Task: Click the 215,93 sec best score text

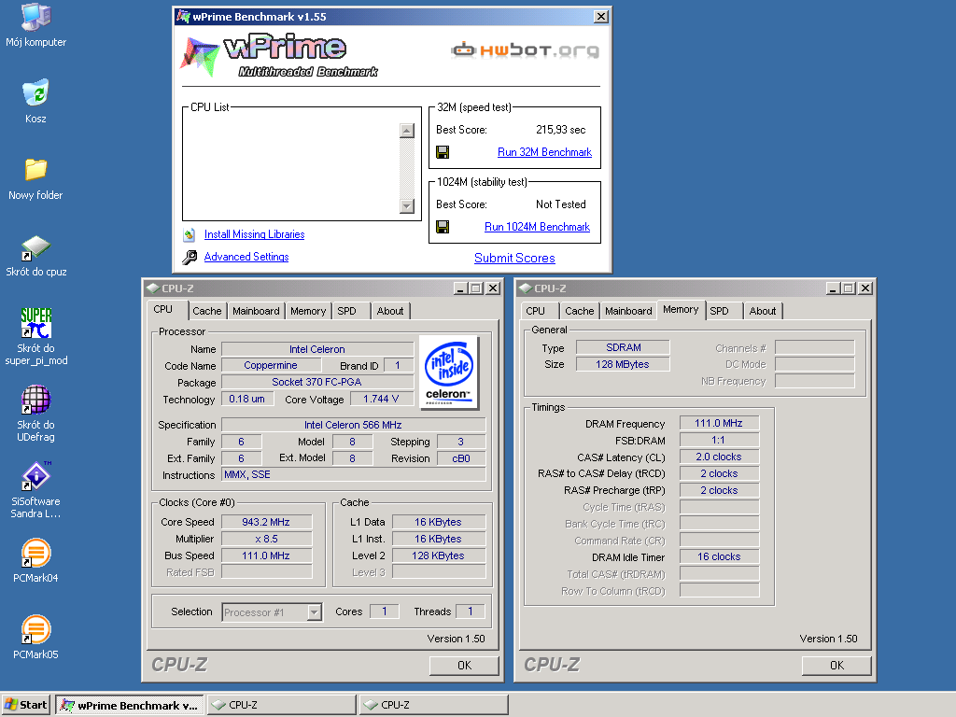Action: tap(560, 130)
